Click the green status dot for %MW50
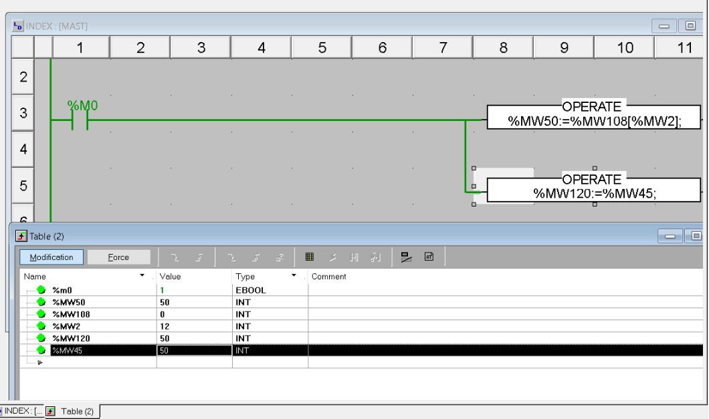Viewport: 709px width, 419px height. pos(41,302)
